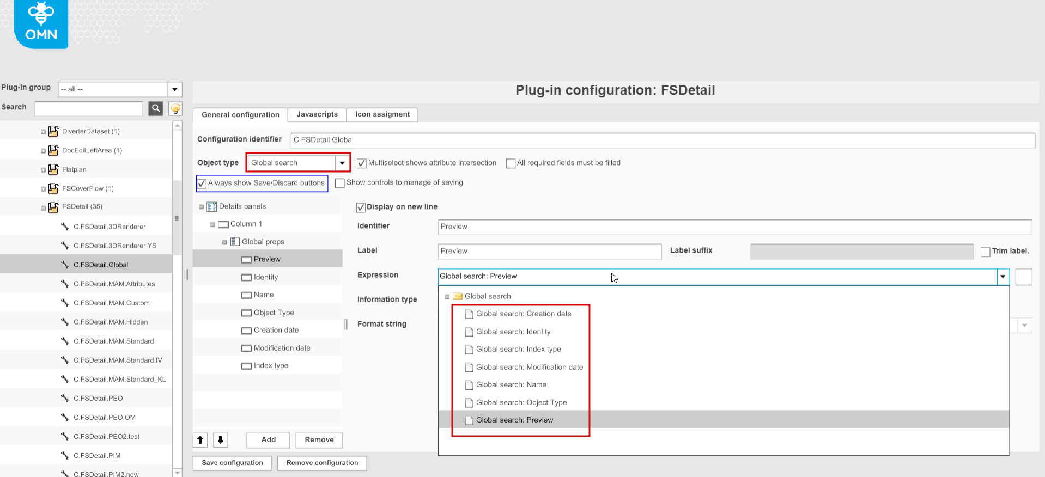Click the FSCoverFlow plug-in icon
The height and width of the screenshot is (477, 1045).
point(53,188)
